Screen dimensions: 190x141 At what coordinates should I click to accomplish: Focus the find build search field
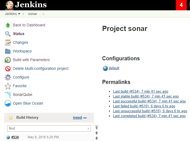(49, 129)
